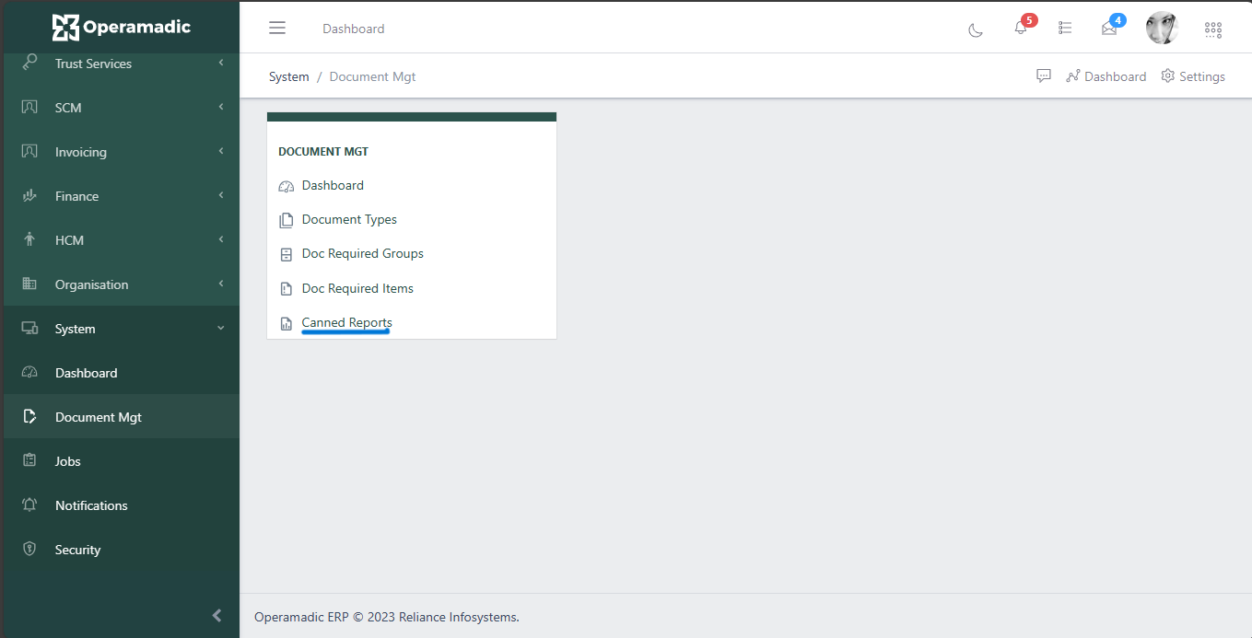Screen dimensions: 1252x638
Task: Select Notifications in sidebar
Action: click(x=122, y=505)
